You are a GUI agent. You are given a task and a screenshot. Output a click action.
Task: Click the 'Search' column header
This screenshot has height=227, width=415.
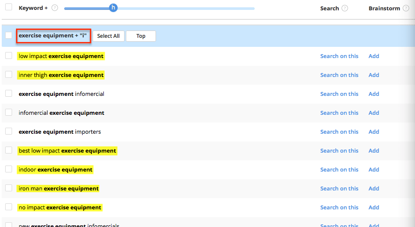(330, 8)
